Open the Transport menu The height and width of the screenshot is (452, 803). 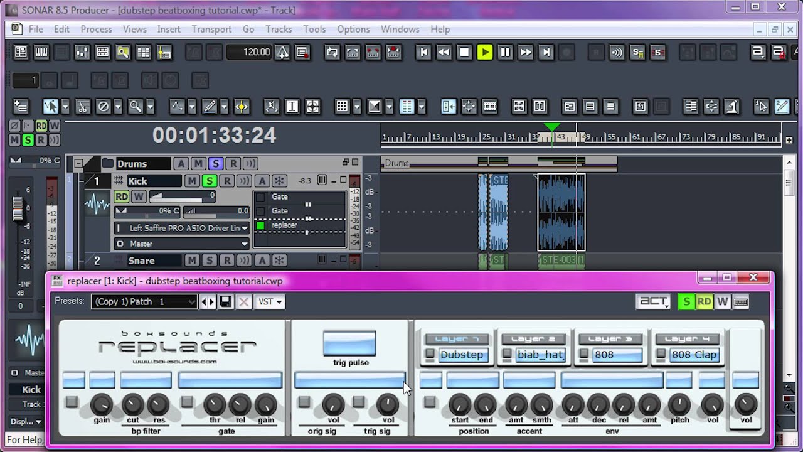point(211,29)
